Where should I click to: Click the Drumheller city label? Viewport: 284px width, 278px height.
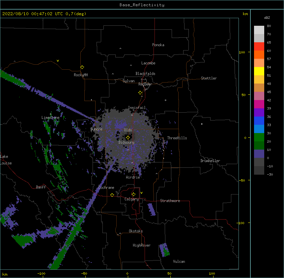click(210, 161)
